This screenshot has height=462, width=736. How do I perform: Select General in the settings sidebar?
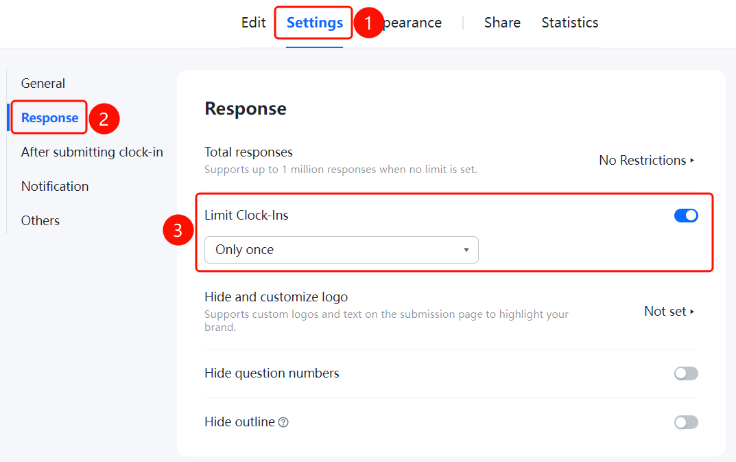(43, 83)
